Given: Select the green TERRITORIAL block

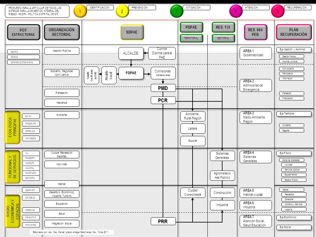Looking at the screenshot, I should [x=192, y=38].
